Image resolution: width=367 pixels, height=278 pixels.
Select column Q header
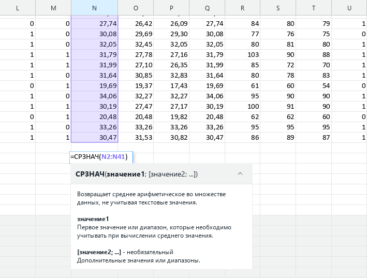click(207, 8)
